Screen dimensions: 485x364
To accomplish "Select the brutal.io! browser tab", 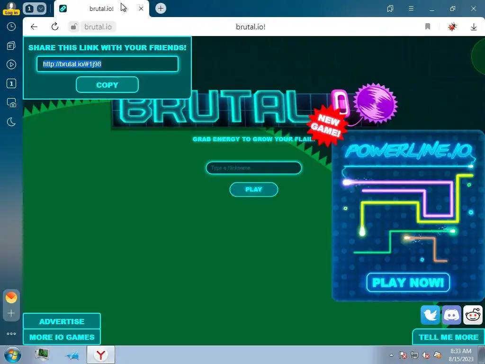I will 101,9.
